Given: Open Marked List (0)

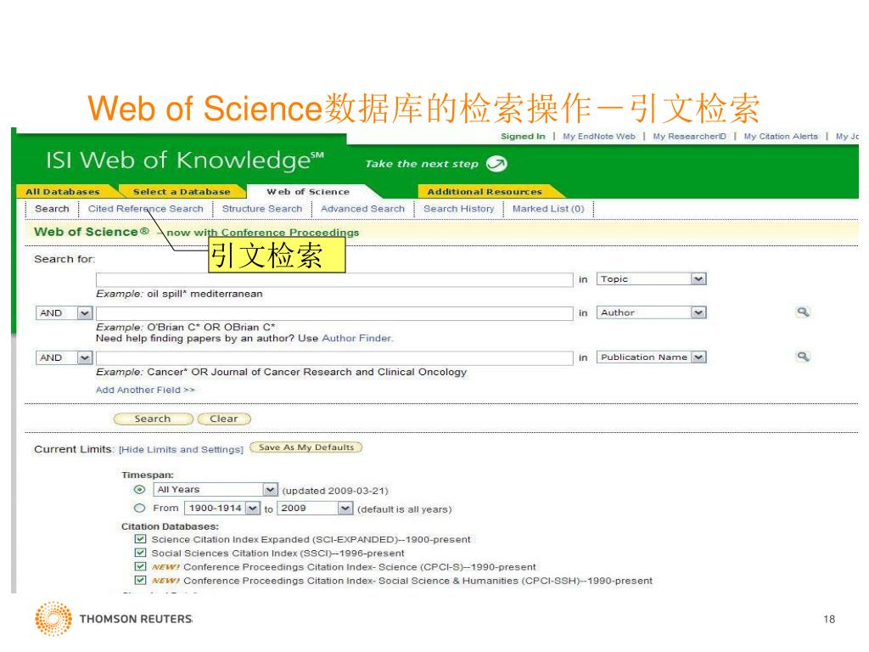Looking at the screenshot, I should click(548, 209).
